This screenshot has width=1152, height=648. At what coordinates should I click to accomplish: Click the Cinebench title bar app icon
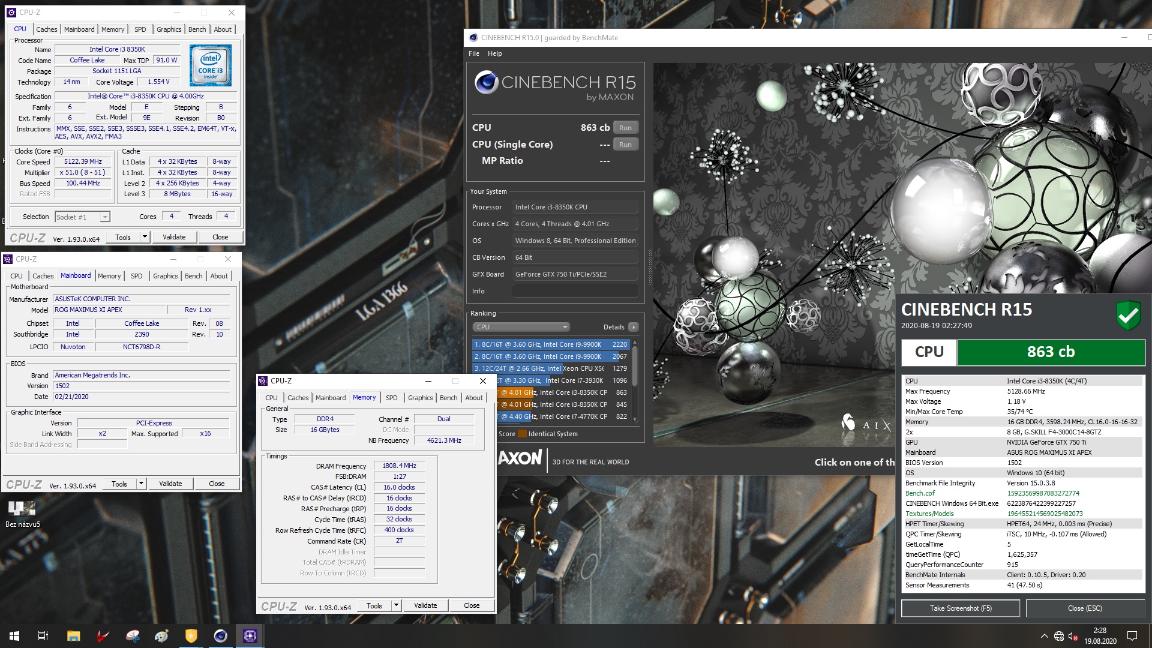473,37
